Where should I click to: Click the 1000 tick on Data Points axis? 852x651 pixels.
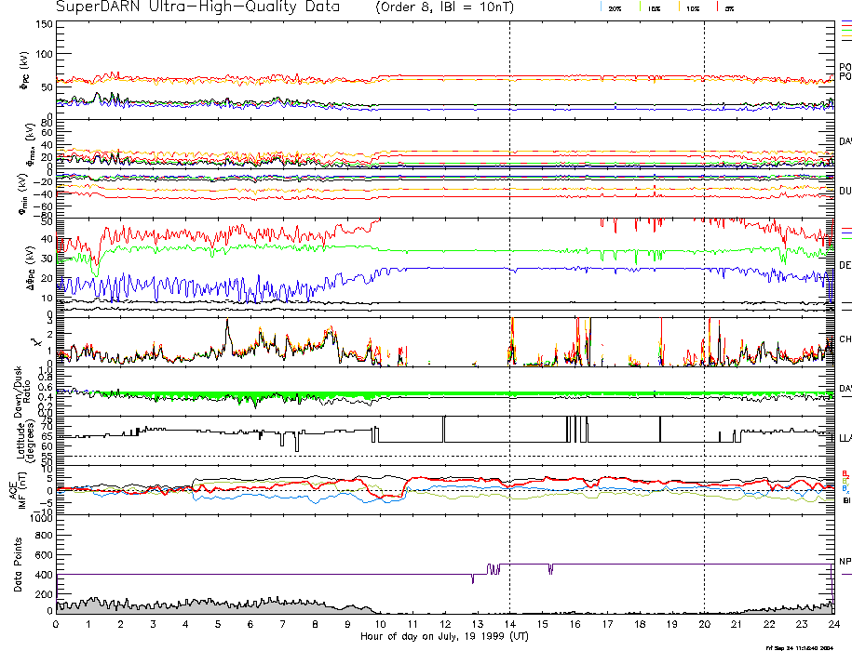click(x=38, y=517)
